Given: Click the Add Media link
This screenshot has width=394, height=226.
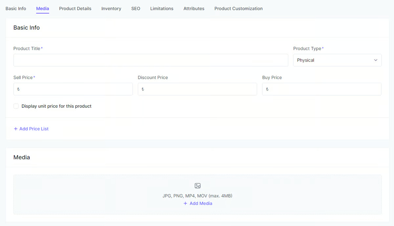Looking at the screenshot, I should tap(198, 203).
